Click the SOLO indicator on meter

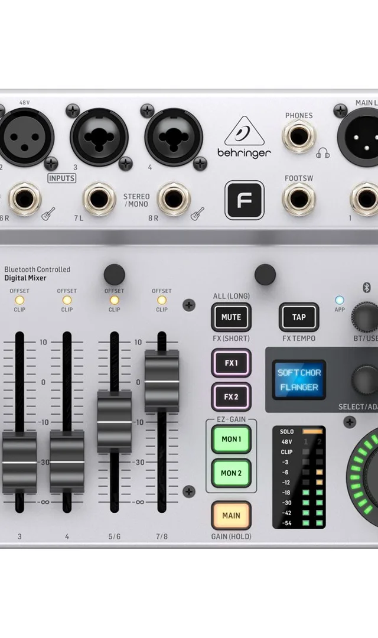pos(312,431)
